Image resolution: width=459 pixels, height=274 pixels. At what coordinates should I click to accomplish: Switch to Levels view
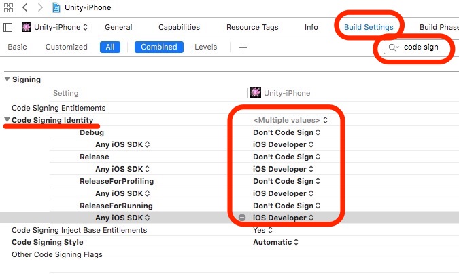[206, 47]
